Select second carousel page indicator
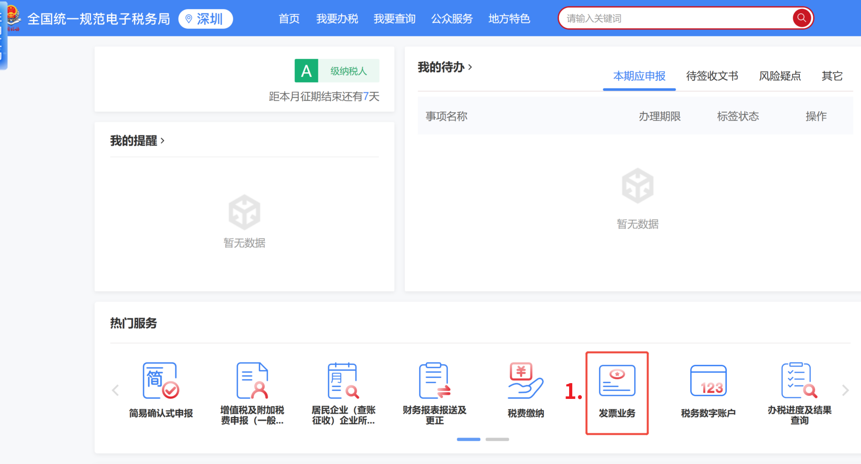The image size is (861, 464). pyautogui.click(x=497, y=439)
